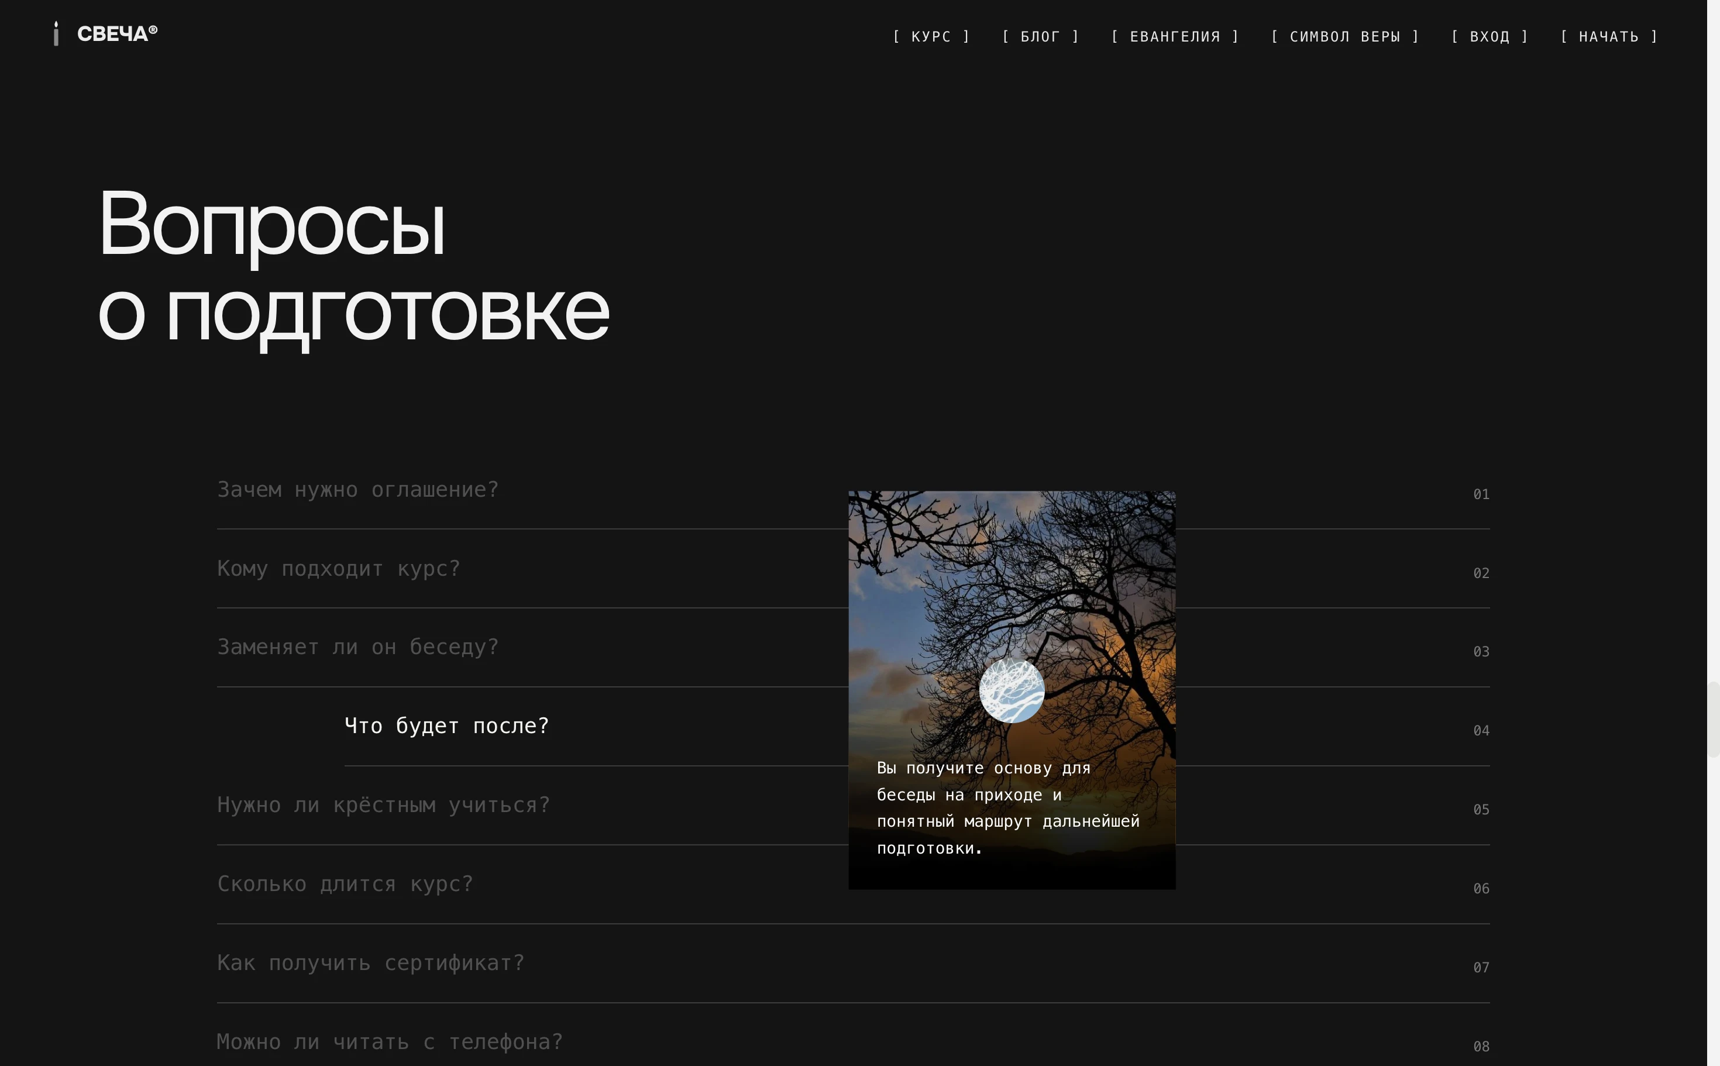Click the number 02 label
This screenshot has width=1720, height=1066.
(x=1481, y=573)
